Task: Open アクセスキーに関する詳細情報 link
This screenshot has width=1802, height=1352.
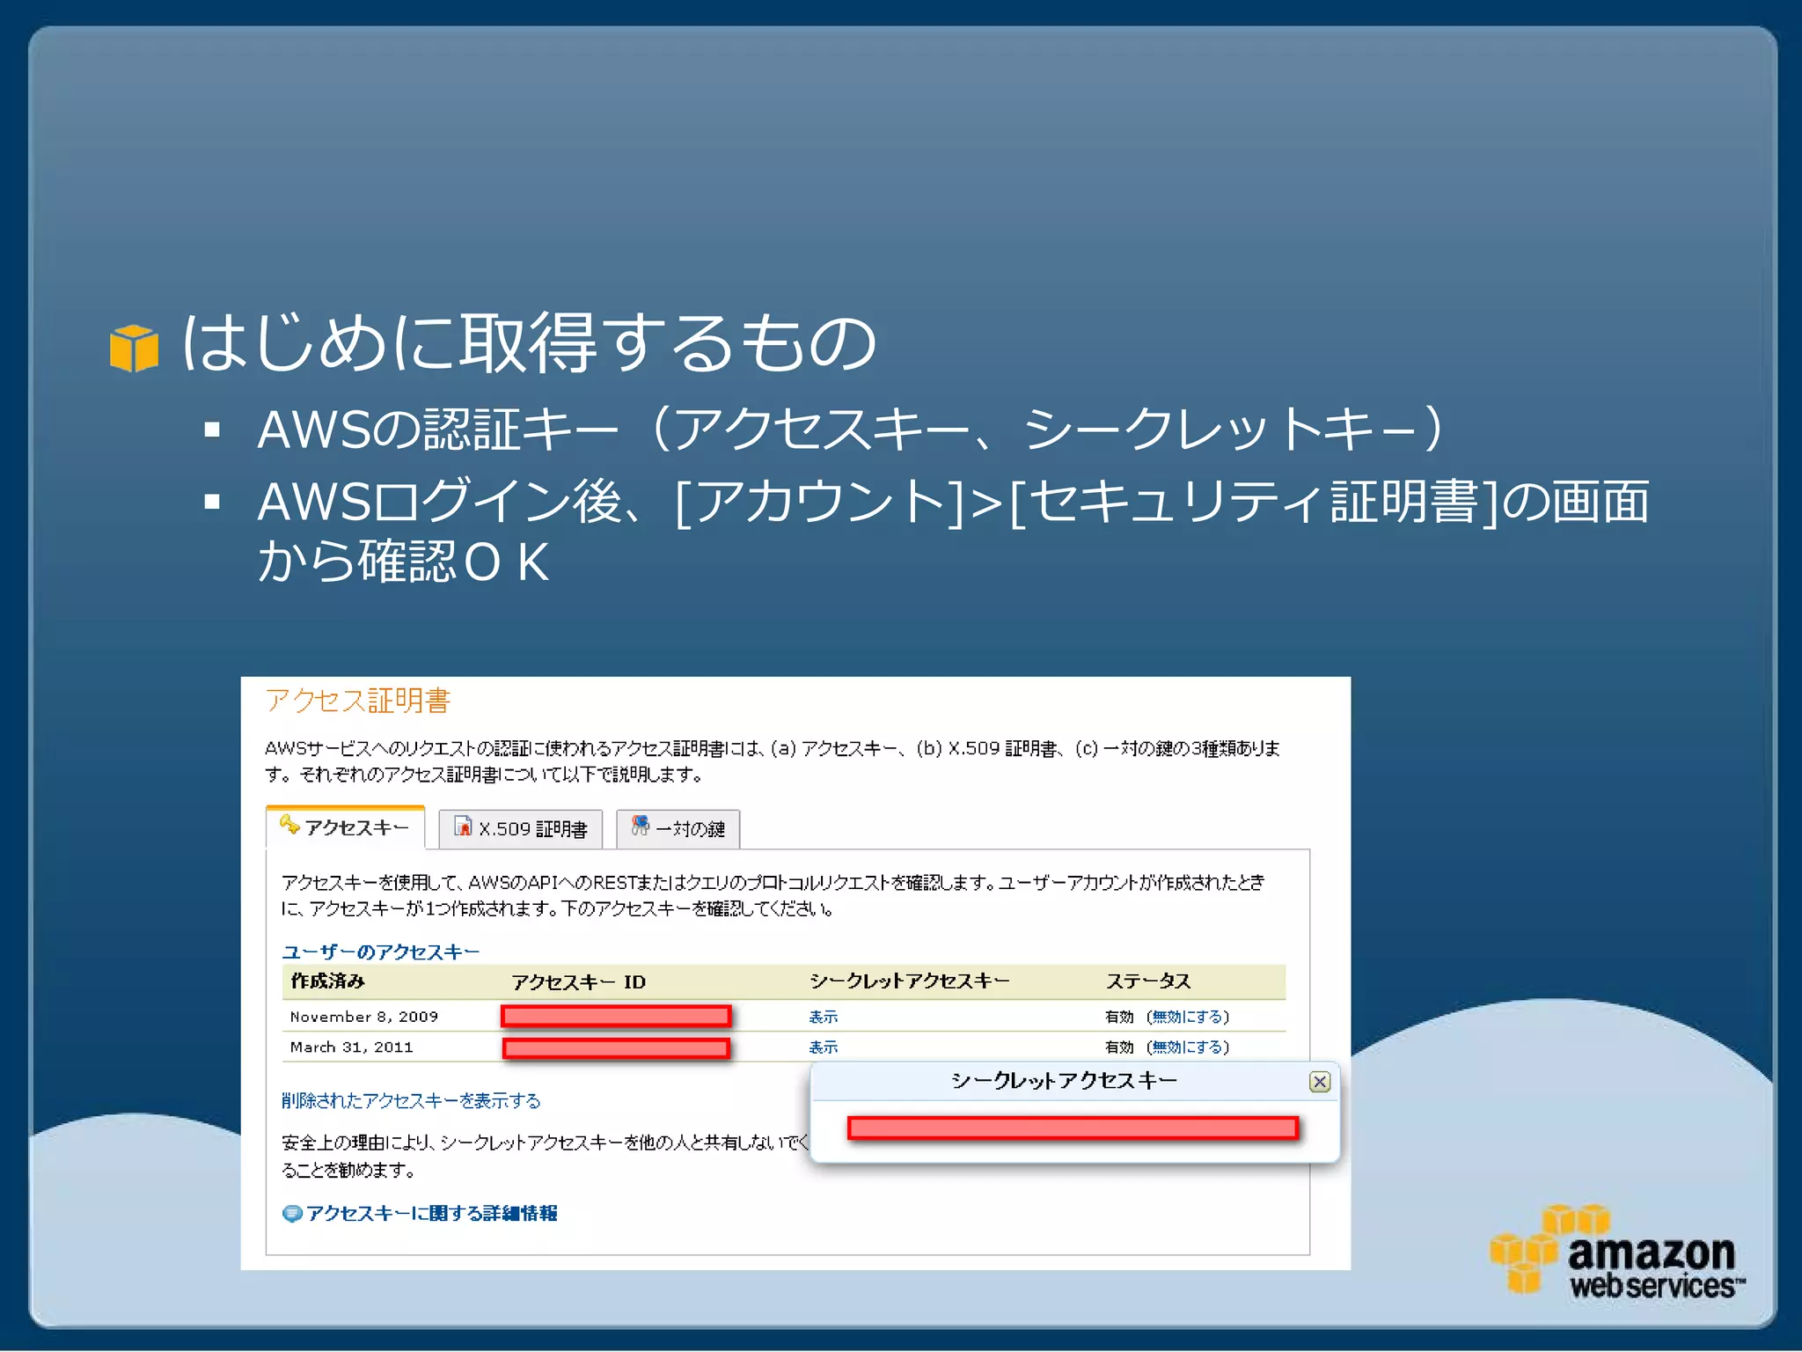Action: coord(431,1213)
